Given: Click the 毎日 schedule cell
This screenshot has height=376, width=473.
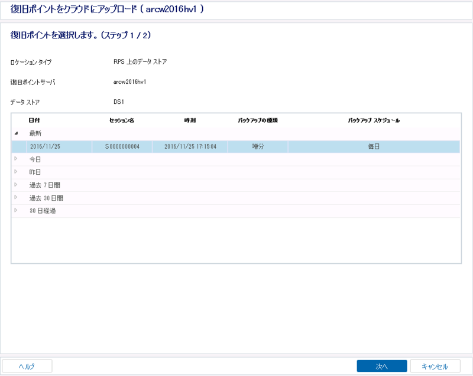Looking at the screenshot, I should [x=374, y=146].
